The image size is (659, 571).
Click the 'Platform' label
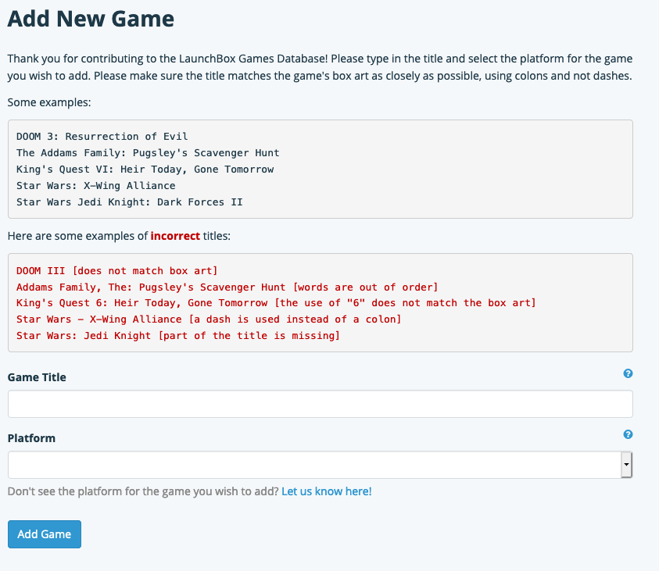(x=31, y=438)
